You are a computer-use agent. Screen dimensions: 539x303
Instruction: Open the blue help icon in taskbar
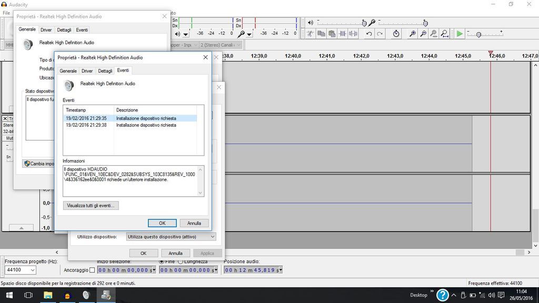tap(443, 295)
